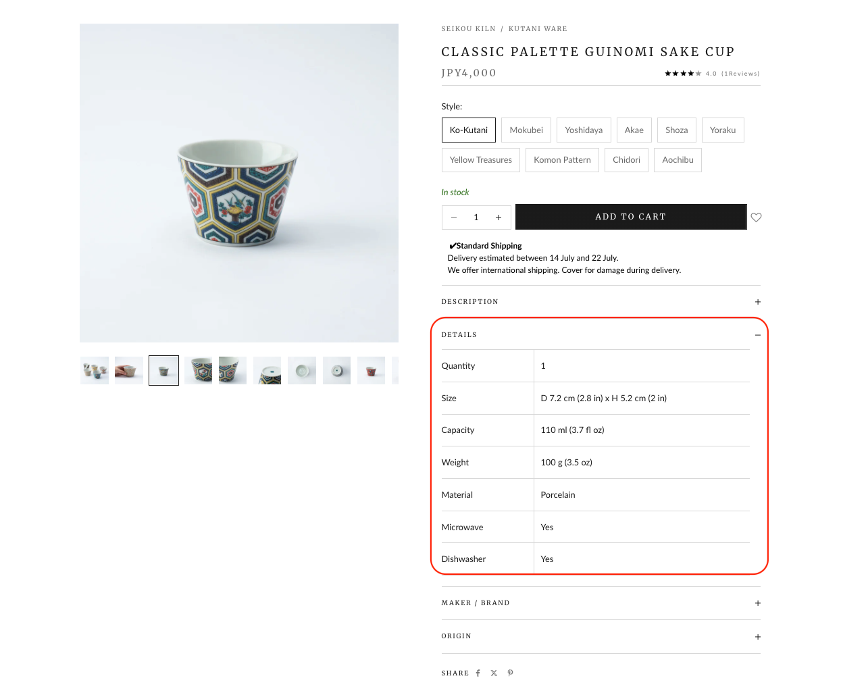Pick the Aochibu style option
The height and width of the screenshot is (693, 841).
click(x=678, y=160)
